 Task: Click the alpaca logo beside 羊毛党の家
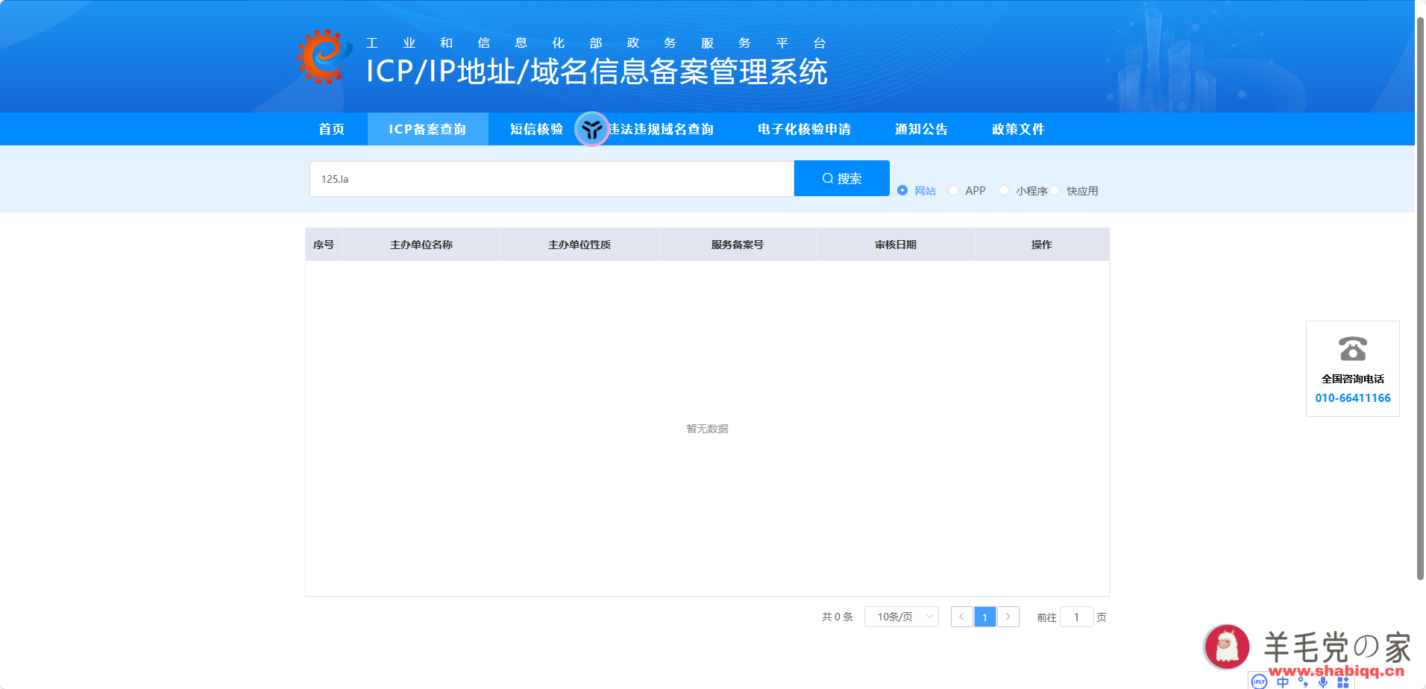coord(1227,646)
